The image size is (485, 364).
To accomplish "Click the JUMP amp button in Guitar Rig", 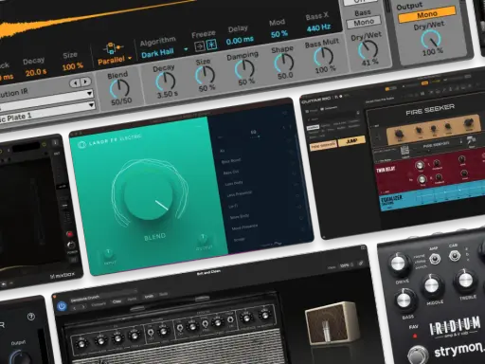I will point(351,141).
